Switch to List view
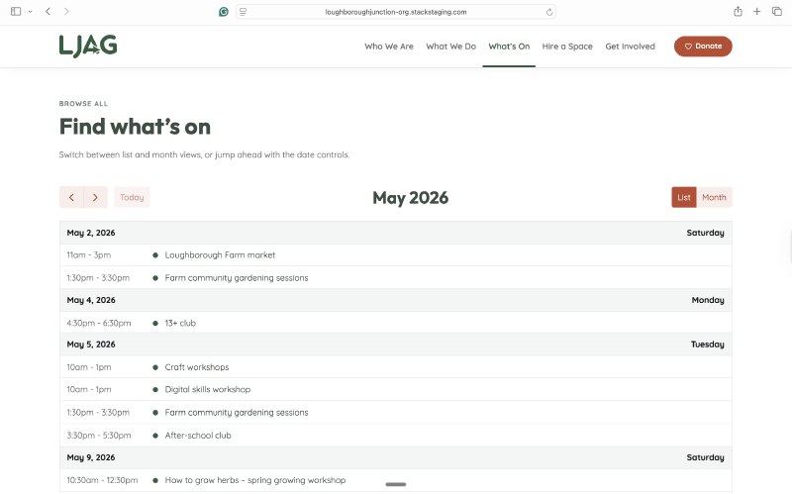 coord(683,197)
